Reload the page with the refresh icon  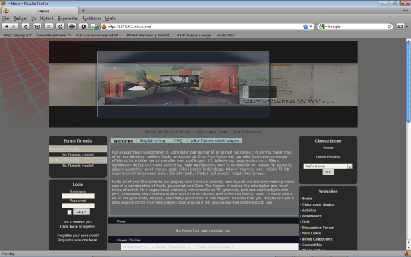26,27
